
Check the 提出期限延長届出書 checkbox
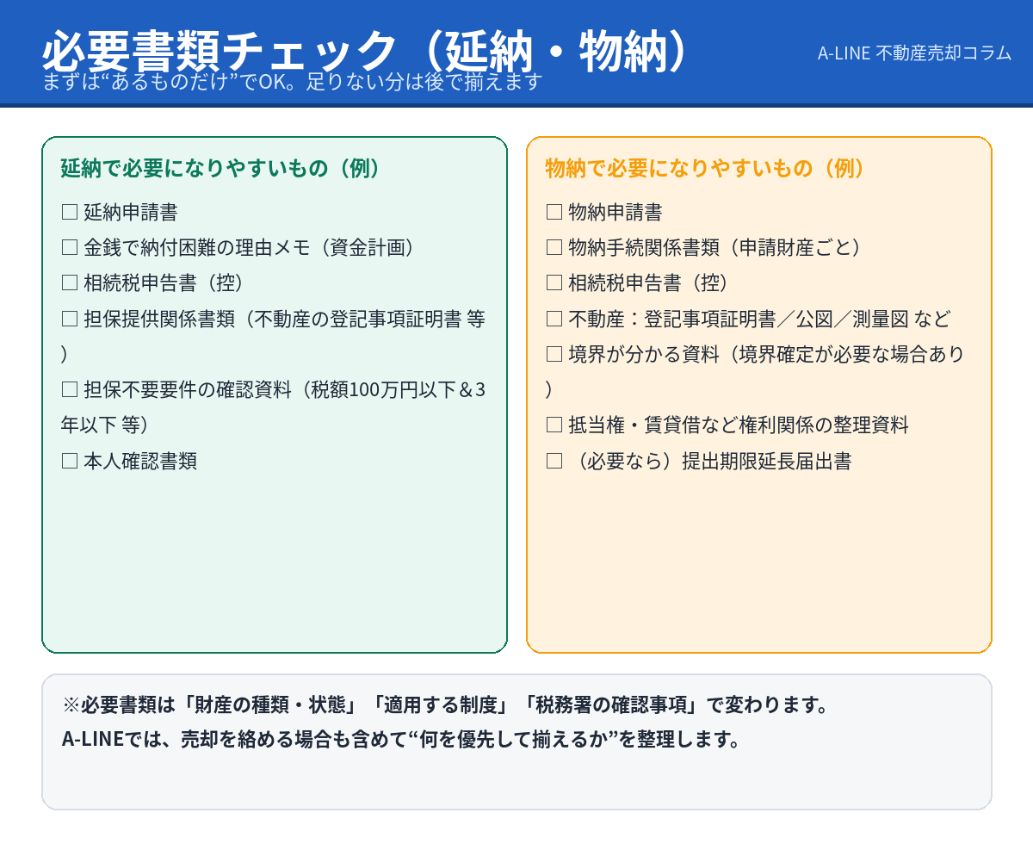pyautogui.click(x=554, y=462)
